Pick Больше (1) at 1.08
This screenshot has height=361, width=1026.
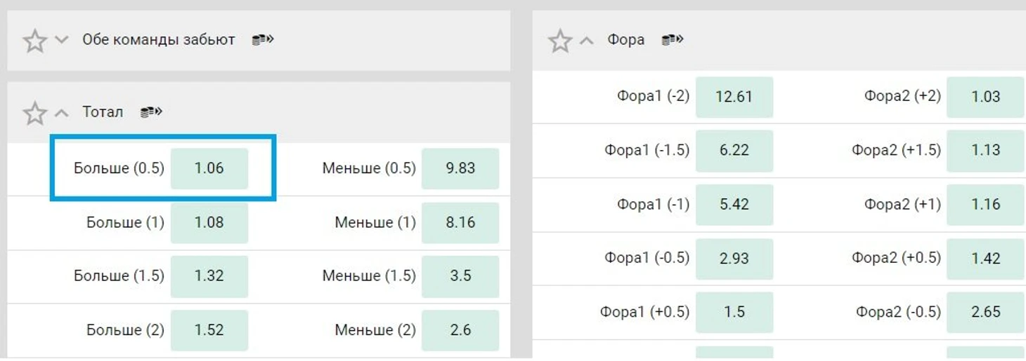coord(209,222)
